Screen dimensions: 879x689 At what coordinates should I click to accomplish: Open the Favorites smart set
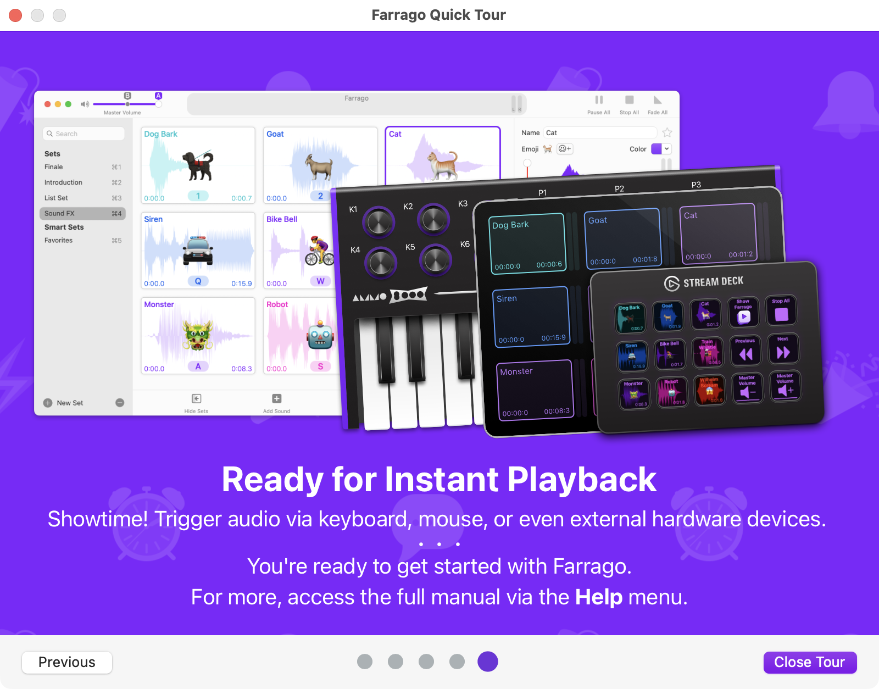coord(83,240)
